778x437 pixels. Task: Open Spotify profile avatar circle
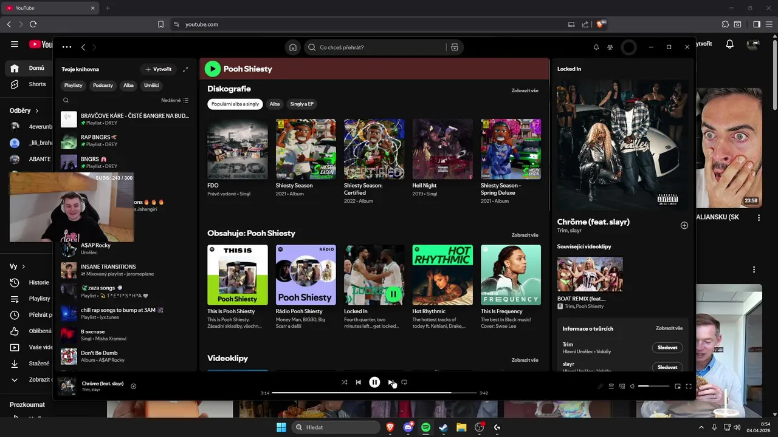coord(628,47)
